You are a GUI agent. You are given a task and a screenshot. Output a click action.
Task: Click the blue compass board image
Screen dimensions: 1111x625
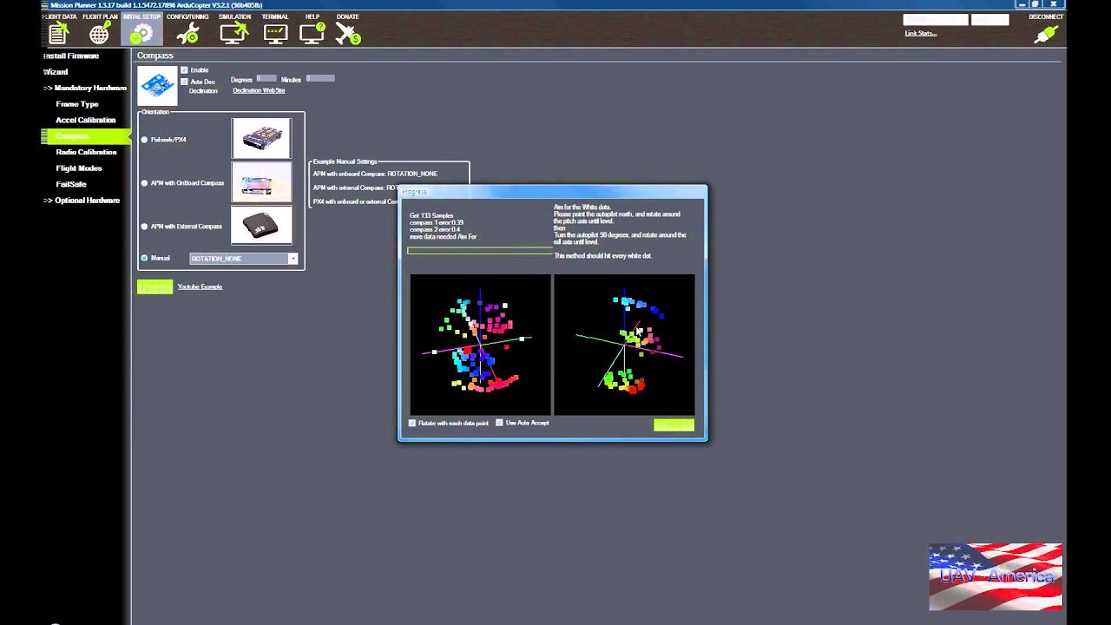157,85
